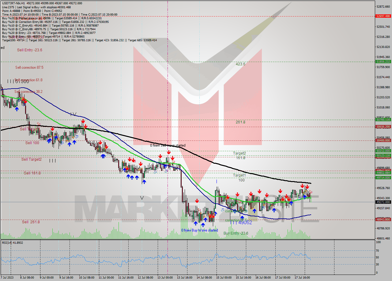Select the red 50656.200 price tag
Screen dimensions: 392x281
click(x=383, y=126)
